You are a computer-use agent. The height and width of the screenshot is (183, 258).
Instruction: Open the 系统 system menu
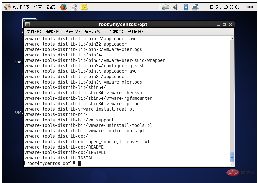[51, 7]
